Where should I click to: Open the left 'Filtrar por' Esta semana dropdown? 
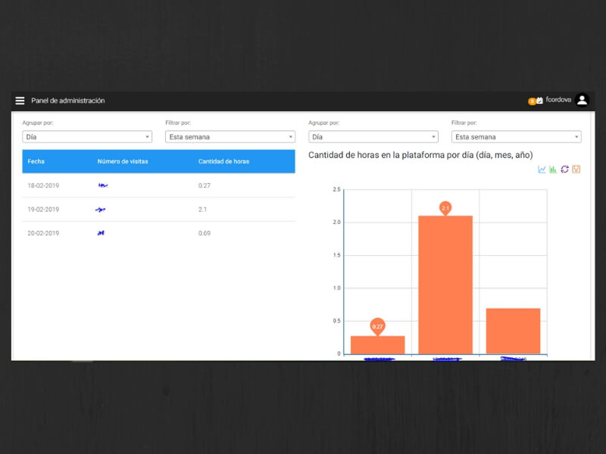click(x=230, y=137)
